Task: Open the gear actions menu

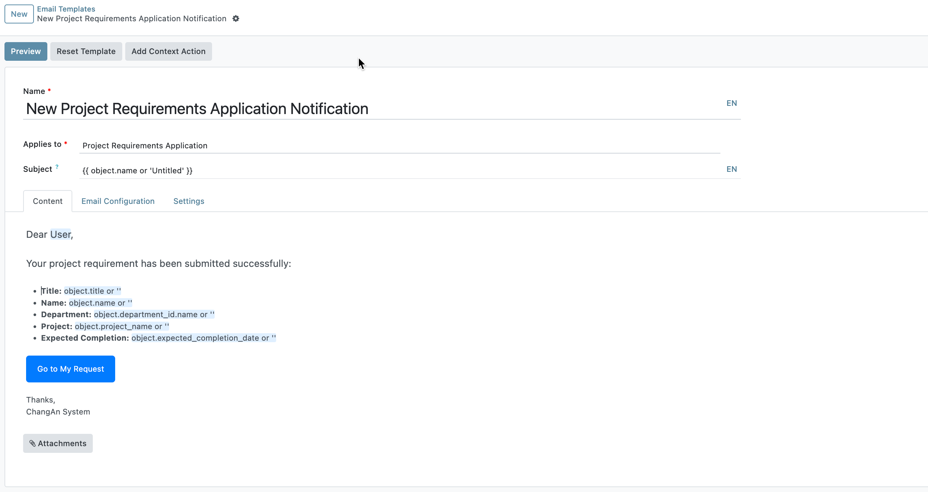Action: pos(236,19)
